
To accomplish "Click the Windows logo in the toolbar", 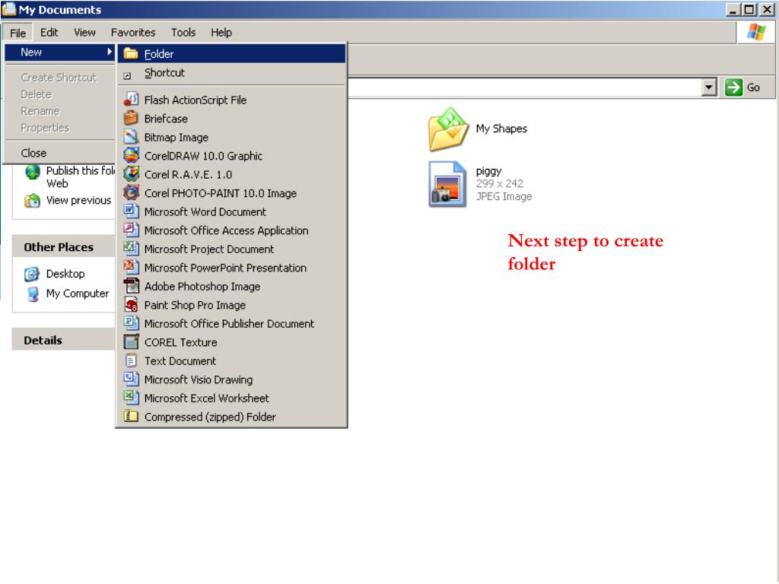I will (755, 32).
